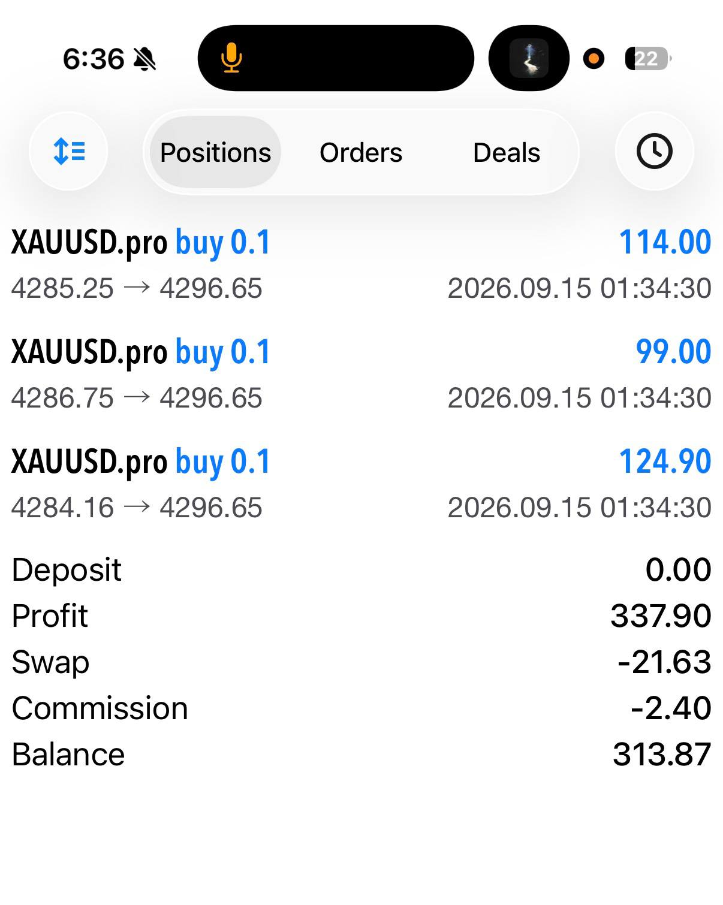Switch to the Deals tab
Viewport: 723px width, 905px height.
click(507, 152)
